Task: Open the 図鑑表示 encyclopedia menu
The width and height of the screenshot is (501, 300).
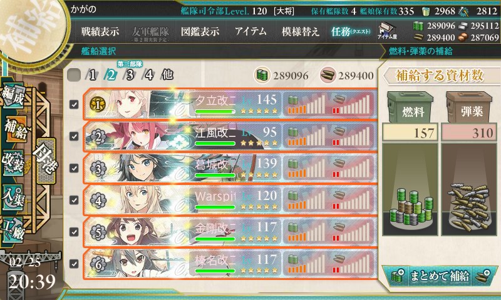Action: pyautogui.click(x=200, y=31)
